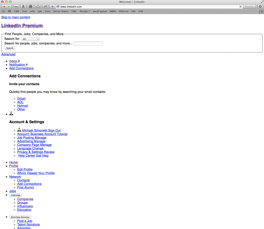Click the Safari back arrow button
The height and width of the screenshot is (229, 264).
pyautogui.click(x=4, y=6)
